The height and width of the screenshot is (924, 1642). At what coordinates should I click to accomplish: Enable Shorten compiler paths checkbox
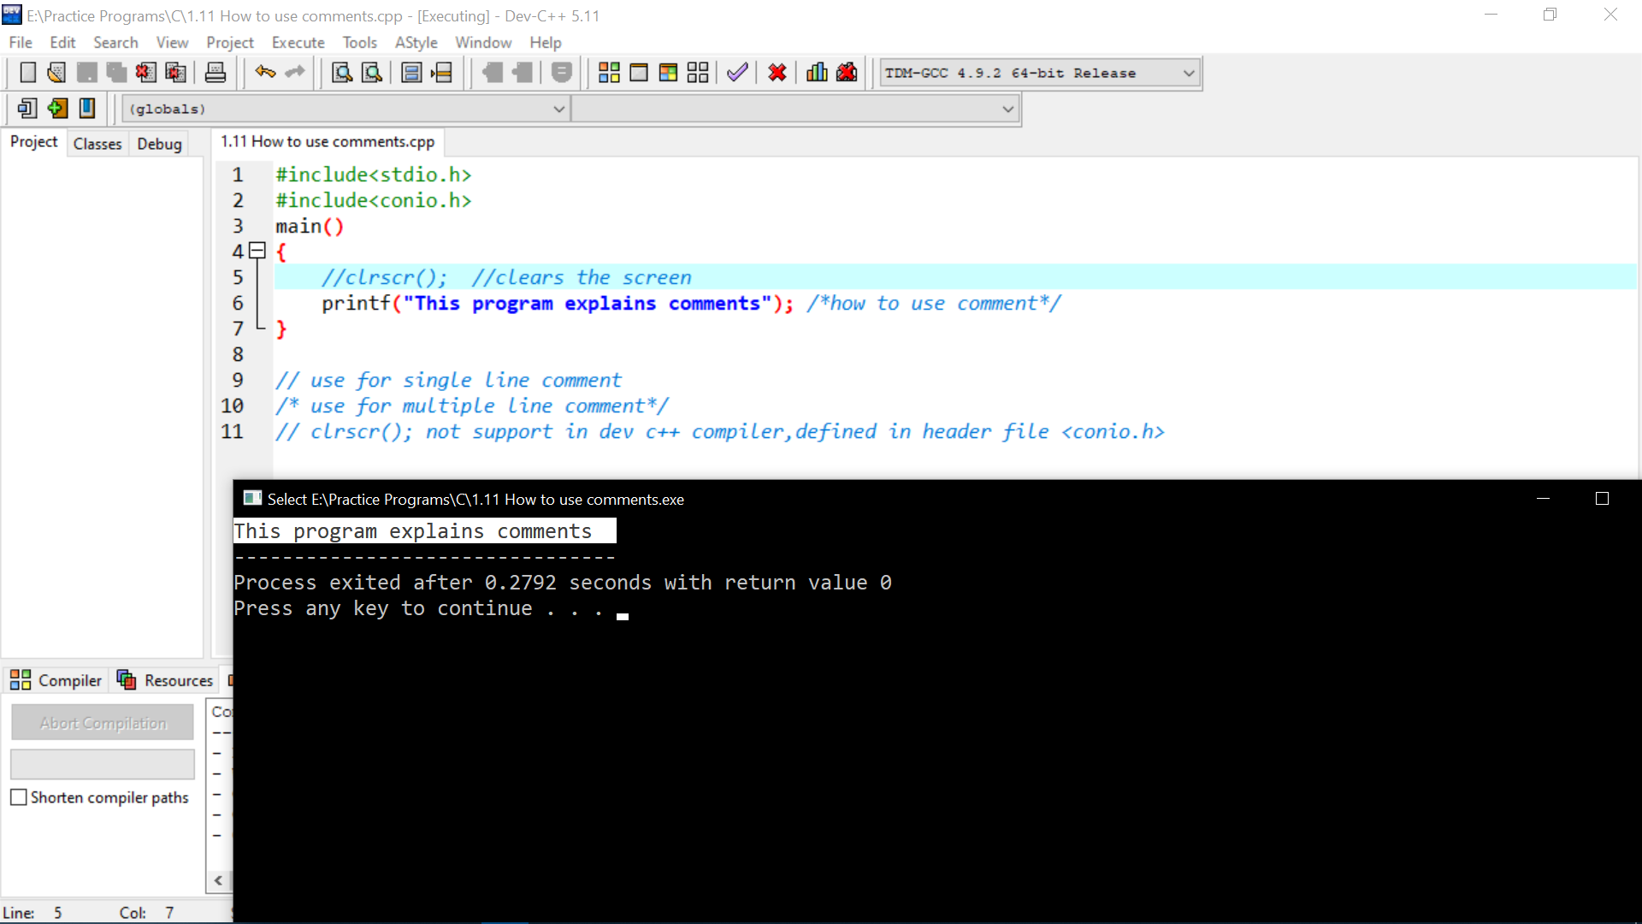point(19,797)
